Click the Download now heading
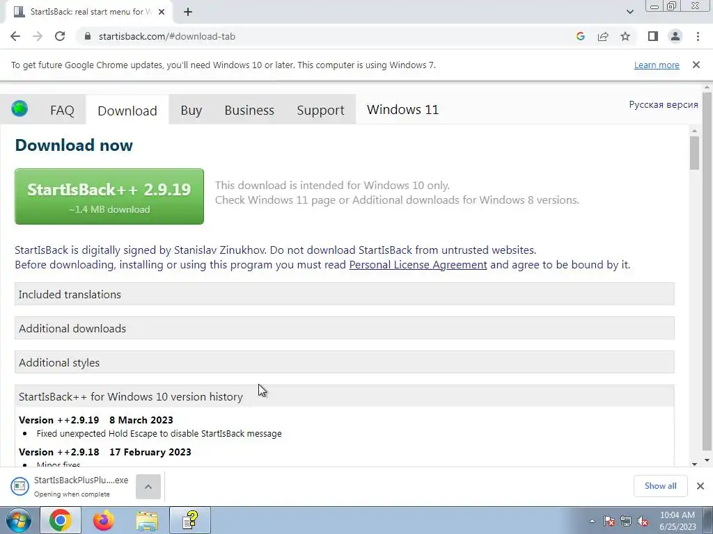The image size is (713, 534). tap(74, 145)
